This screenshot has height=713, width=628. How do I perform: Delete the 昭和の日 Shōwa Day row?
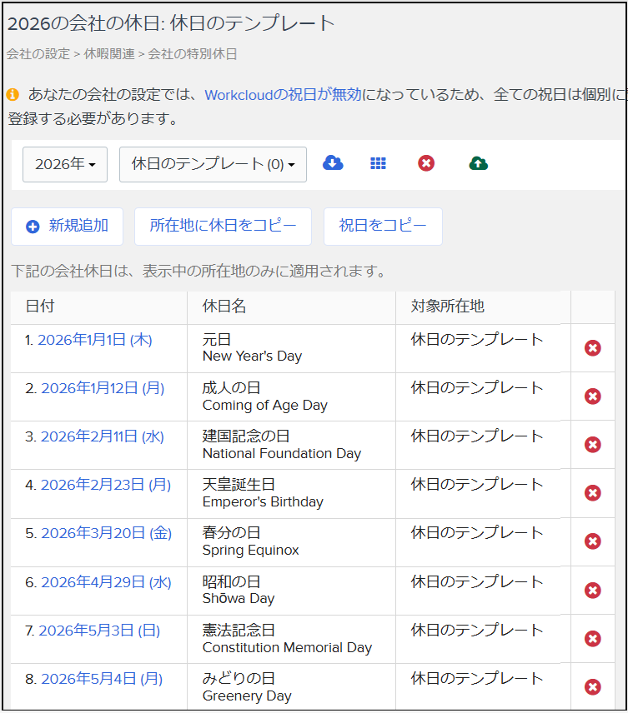pyautogui.click(x=593, y=591)
